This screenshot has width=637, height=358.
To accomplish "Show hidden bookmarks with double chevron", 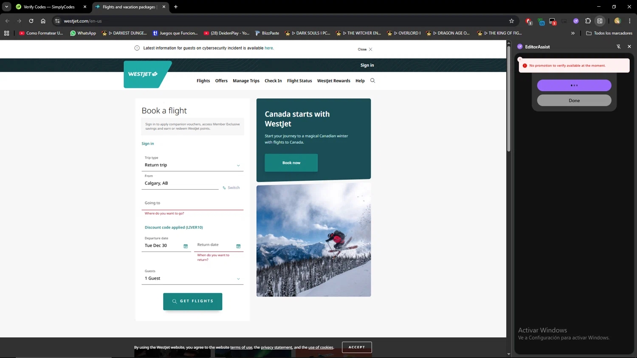I will [x=573, y=33].
